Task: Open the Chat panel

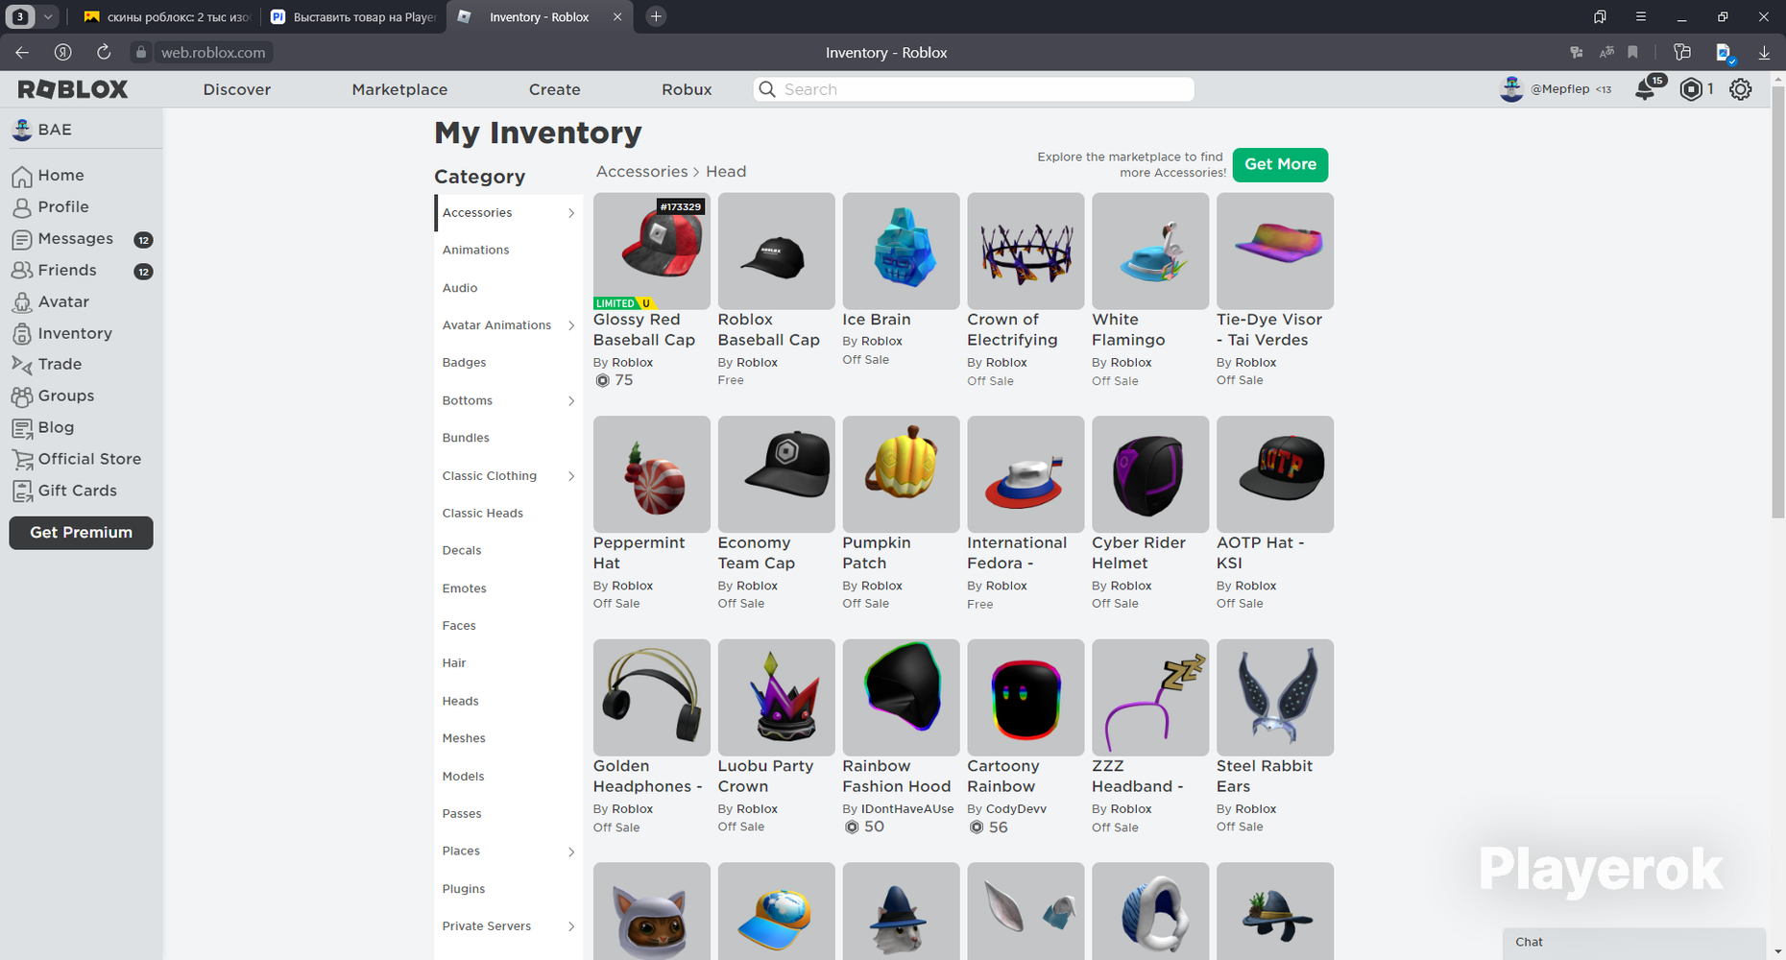Action: point(1634,943)
